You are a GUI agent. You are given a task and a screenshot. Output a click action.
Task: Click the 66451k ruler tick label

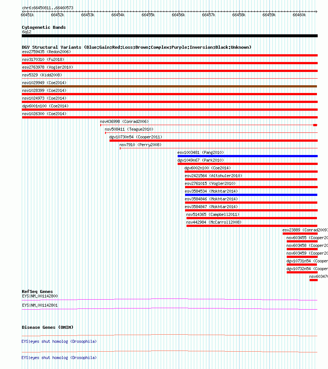tap(28, 15)
